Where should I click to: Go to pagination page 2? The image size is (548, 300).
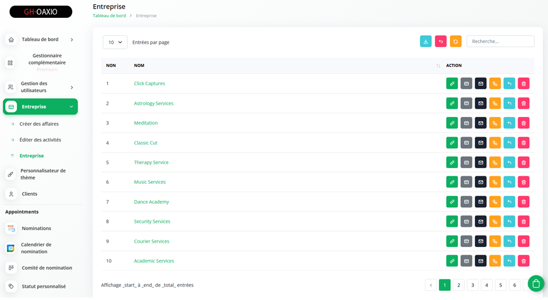coord(459,285)
